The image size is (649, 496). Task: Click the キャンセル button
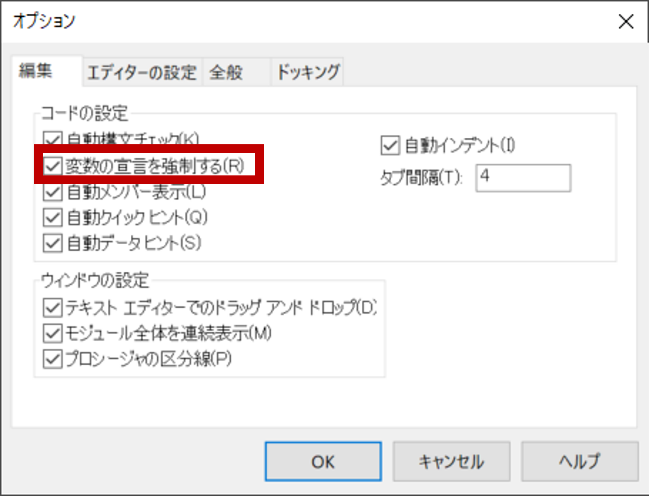(451, 461)
